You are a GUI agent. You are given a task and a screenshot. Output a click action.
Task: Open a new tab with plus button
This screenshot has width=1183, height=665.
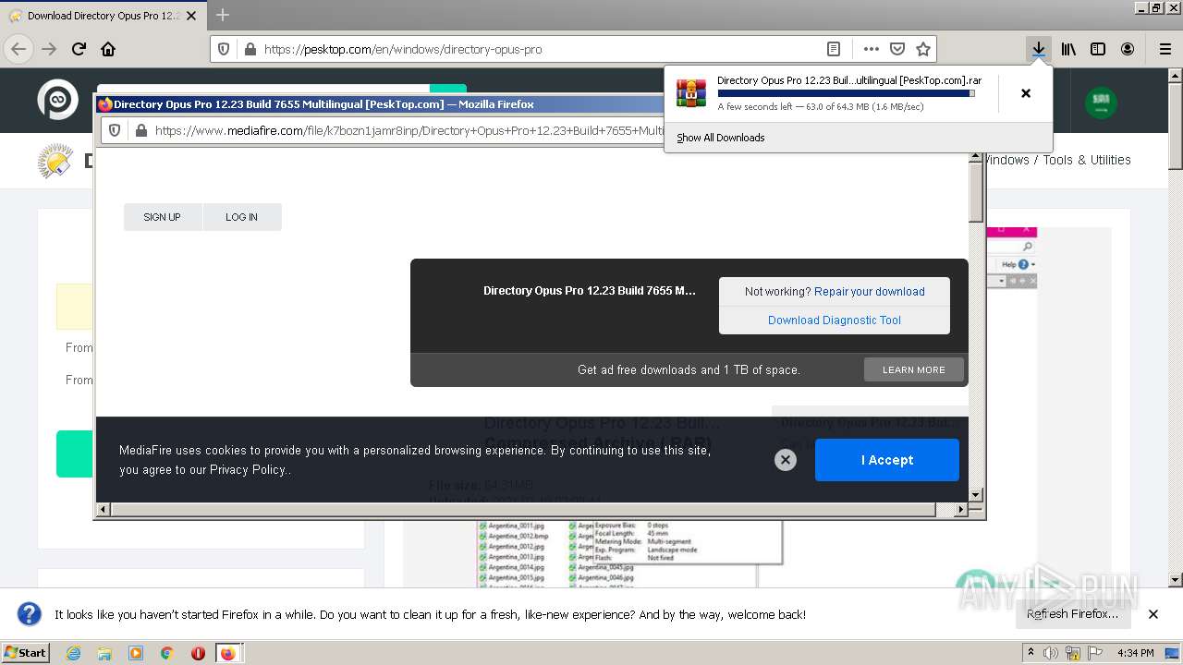tap(223, 15)
